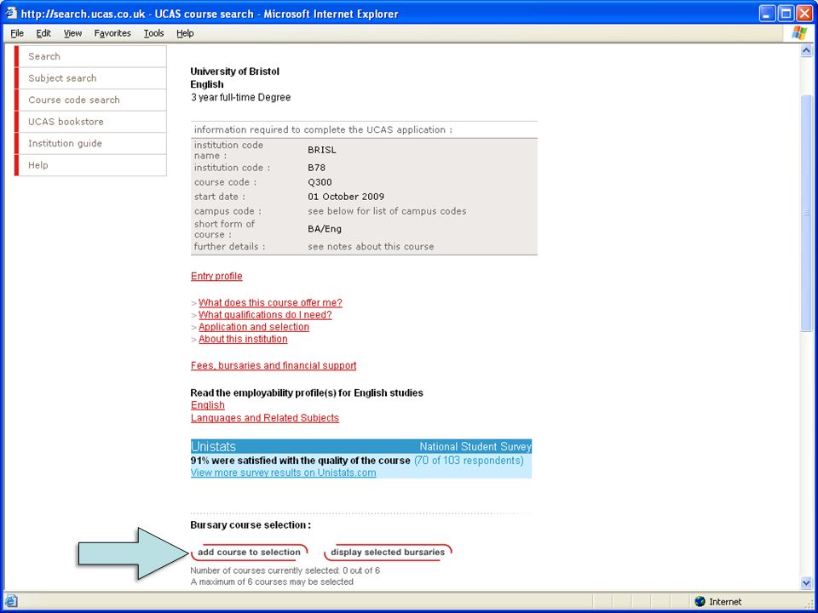818x613 pixels.
Task: Open Course code search in sidebar
Action: point(91,100)
